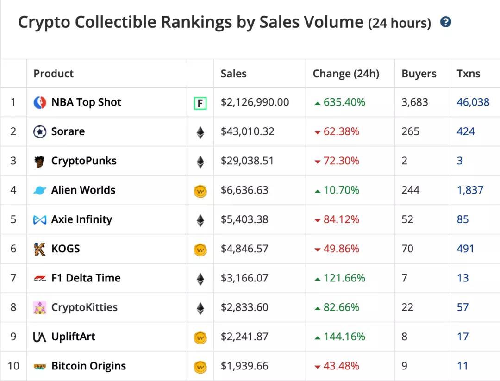
Task: Click the Alien Worlds planet icon
Action: click(40, 190)
